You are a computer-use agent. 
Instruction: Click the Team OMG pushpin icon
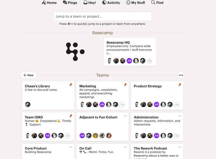(71, 116)
